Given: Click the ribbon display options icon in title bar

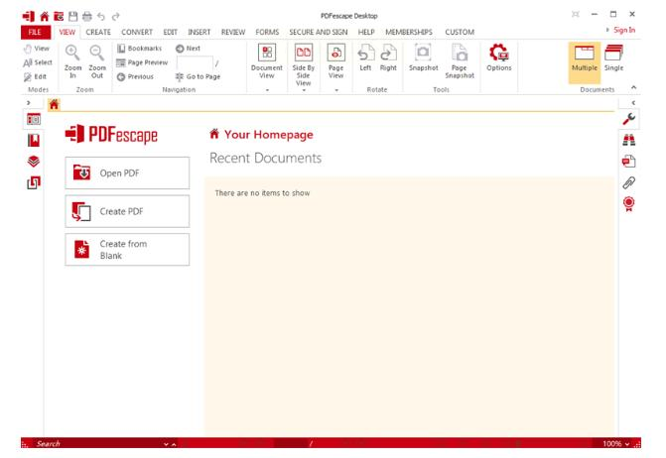Looking at the screenshot, I should (x=576, y=14).
